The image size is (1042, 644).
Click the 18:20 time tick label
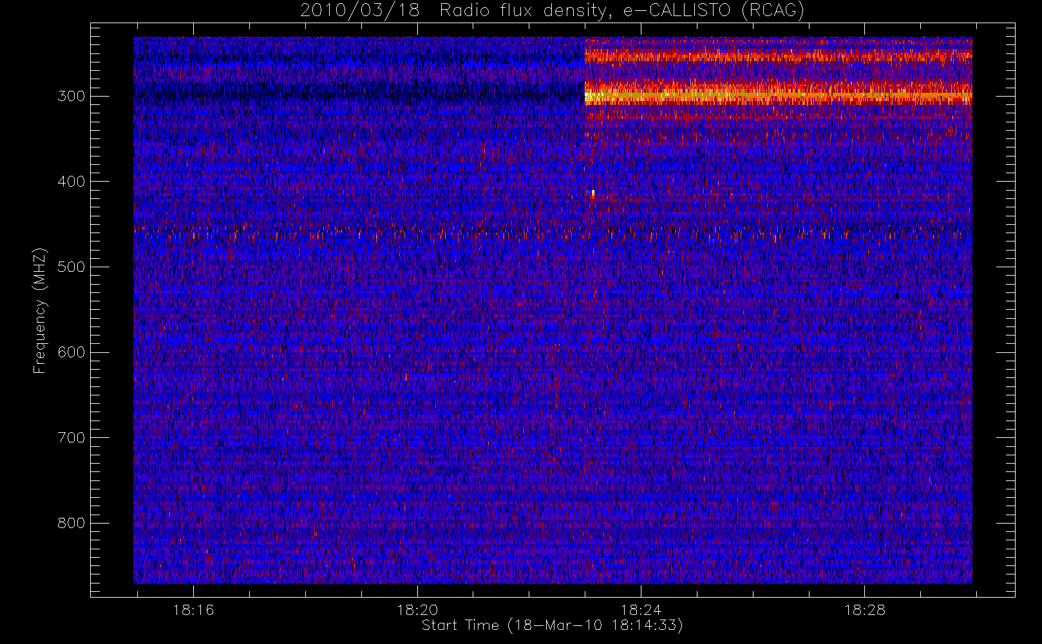[x=417, y=610]
